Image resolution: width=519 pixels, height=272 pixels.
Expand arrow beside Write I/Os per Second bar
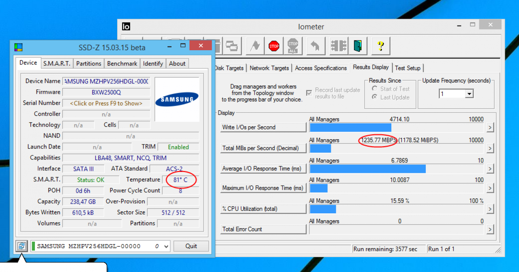[490, 127]
